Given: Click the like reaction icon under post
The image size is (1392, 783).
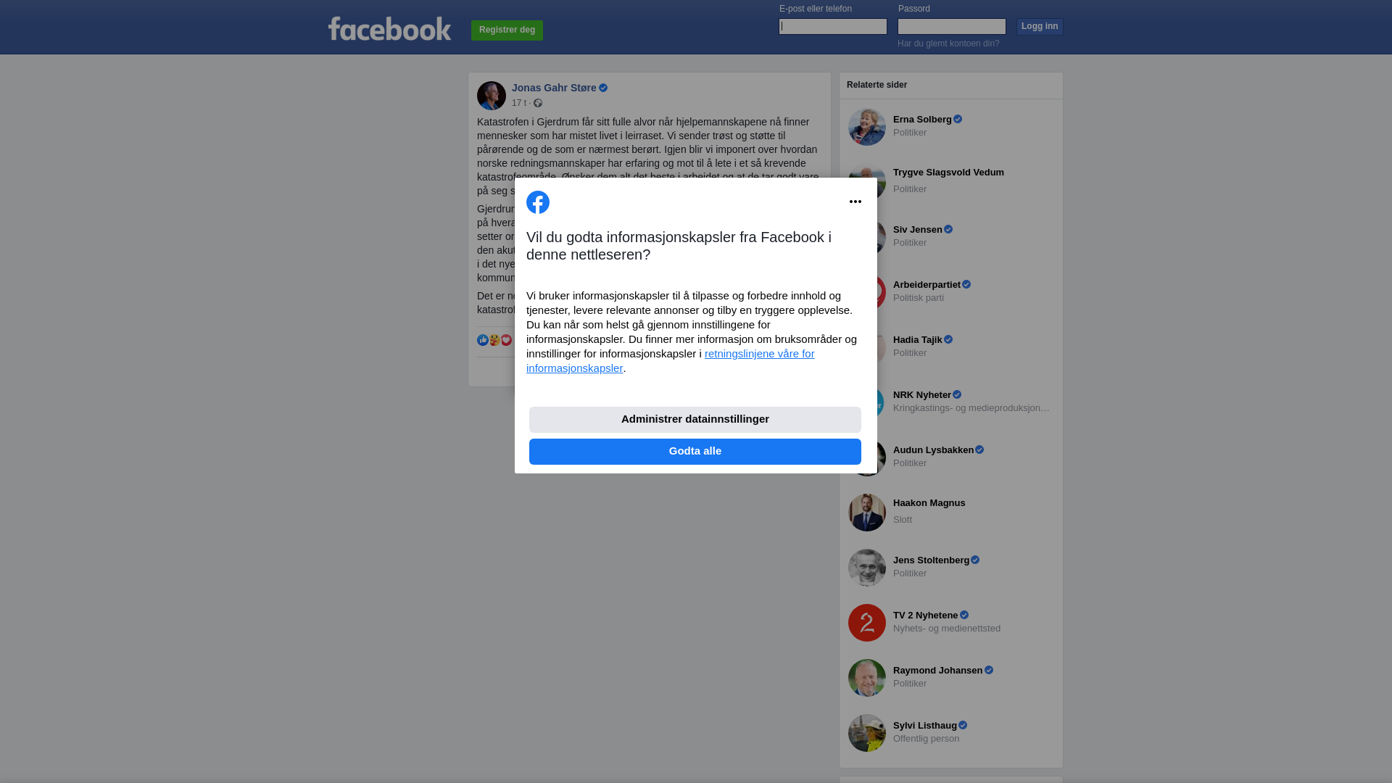Looking at the screenshot, I should (x=483, y=340).
